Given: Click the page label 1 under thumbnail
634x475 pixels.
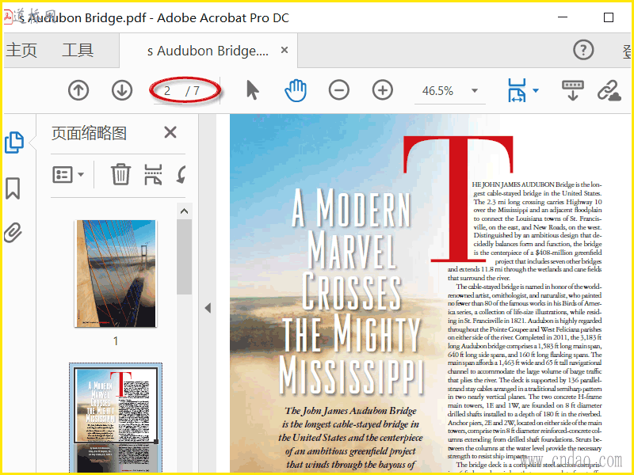Looking at the screenshot, I should [115, 341].
